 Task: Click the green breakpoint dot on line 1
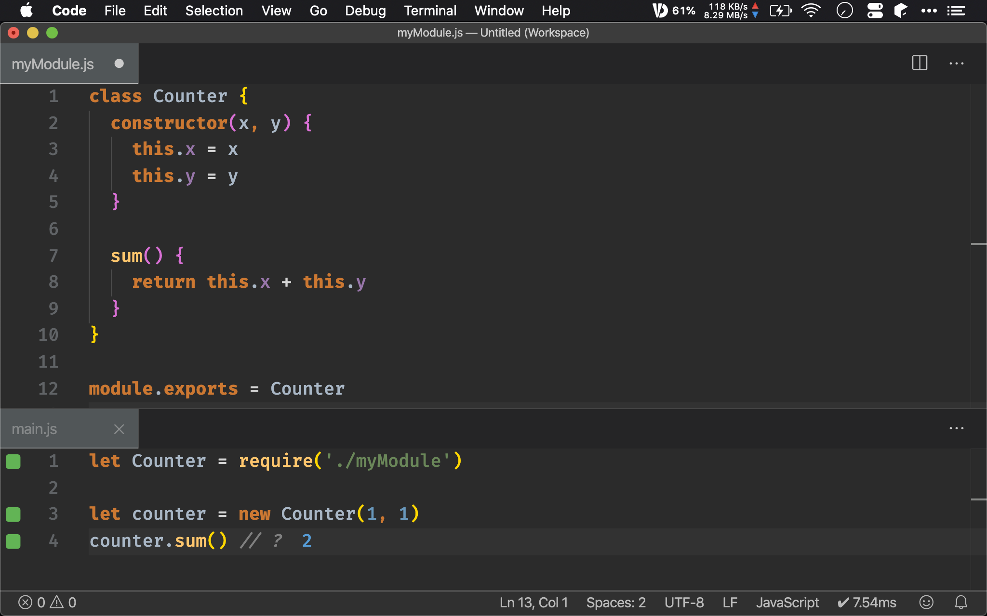pos(13,462)
